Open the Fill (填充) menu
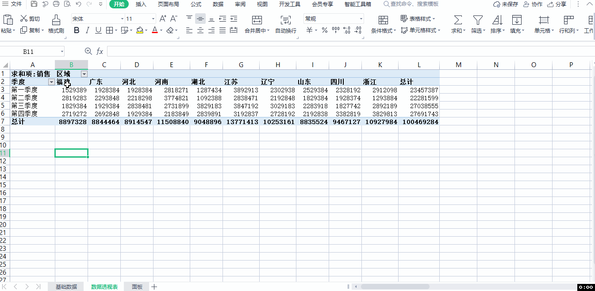This screenshot has width=595, height=291. (517, 24)
